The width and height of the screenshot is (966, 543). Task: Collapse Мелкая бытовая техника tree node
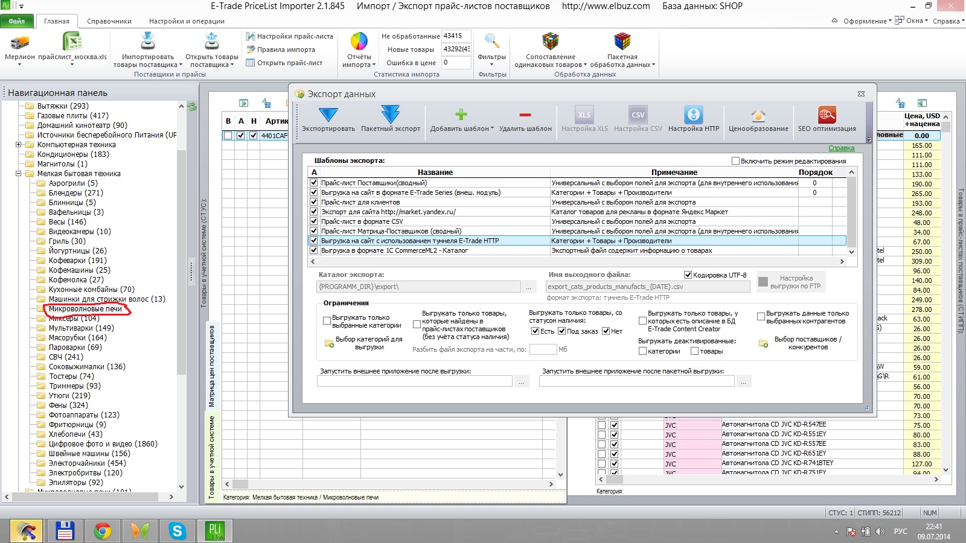tap(18, 174)
